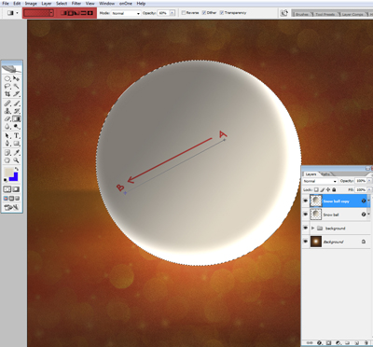This screenshot has height=347, width=373.
Task: Select the Eraser tool
Action: [7, 118]
